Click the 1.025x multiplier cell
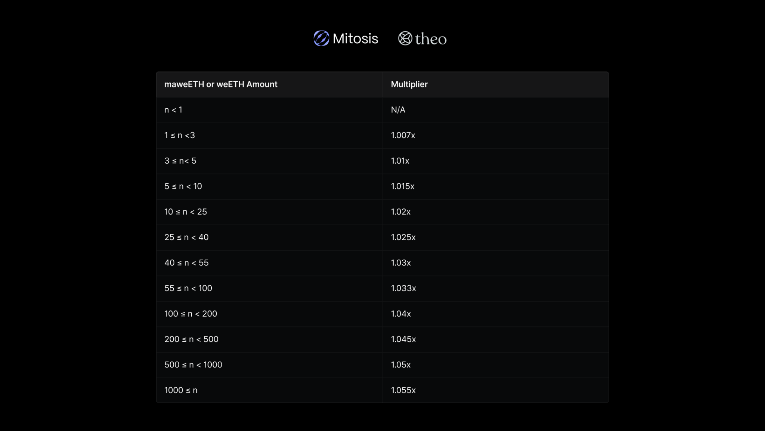Screen dimensions: 765x431 tap(403, 237)
